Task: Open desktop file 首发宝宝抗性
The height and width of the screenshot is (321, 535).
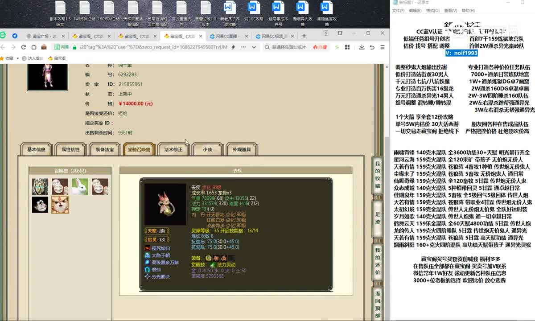Action: point(181,13)
